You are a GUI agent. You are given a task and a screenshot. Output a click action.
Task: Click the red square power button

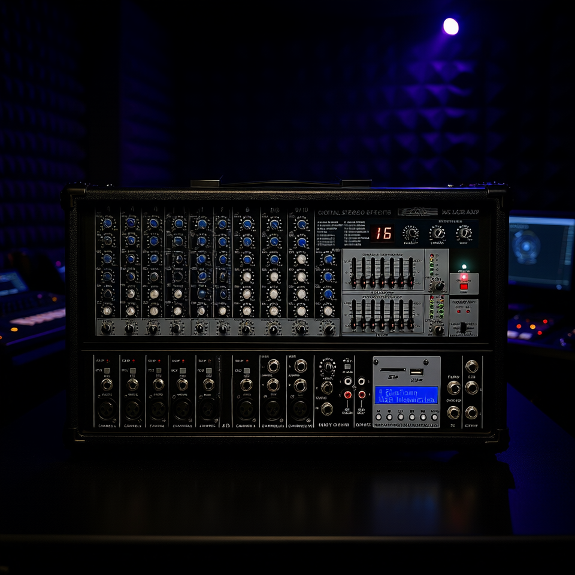click(x=464, y=286)
